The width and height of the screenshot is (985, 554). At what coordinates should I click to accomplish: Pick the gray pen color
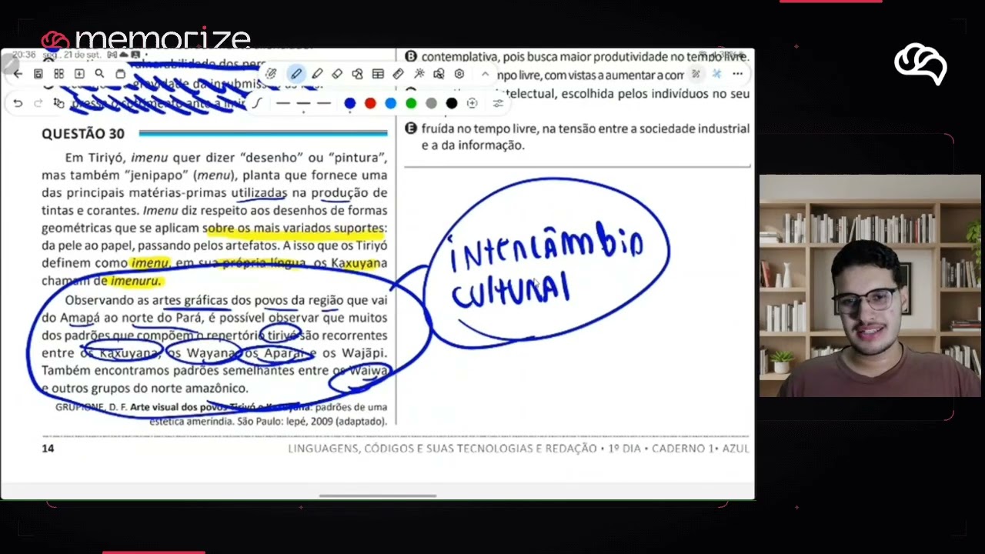pyautogui.click(x=431, y=103)
